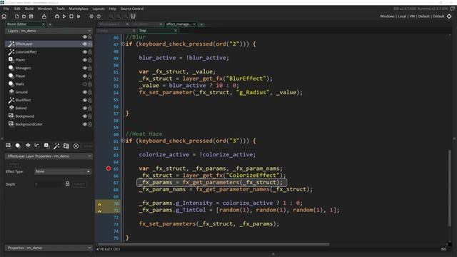Open the Start Page home icon

click(x=4, y=16)
